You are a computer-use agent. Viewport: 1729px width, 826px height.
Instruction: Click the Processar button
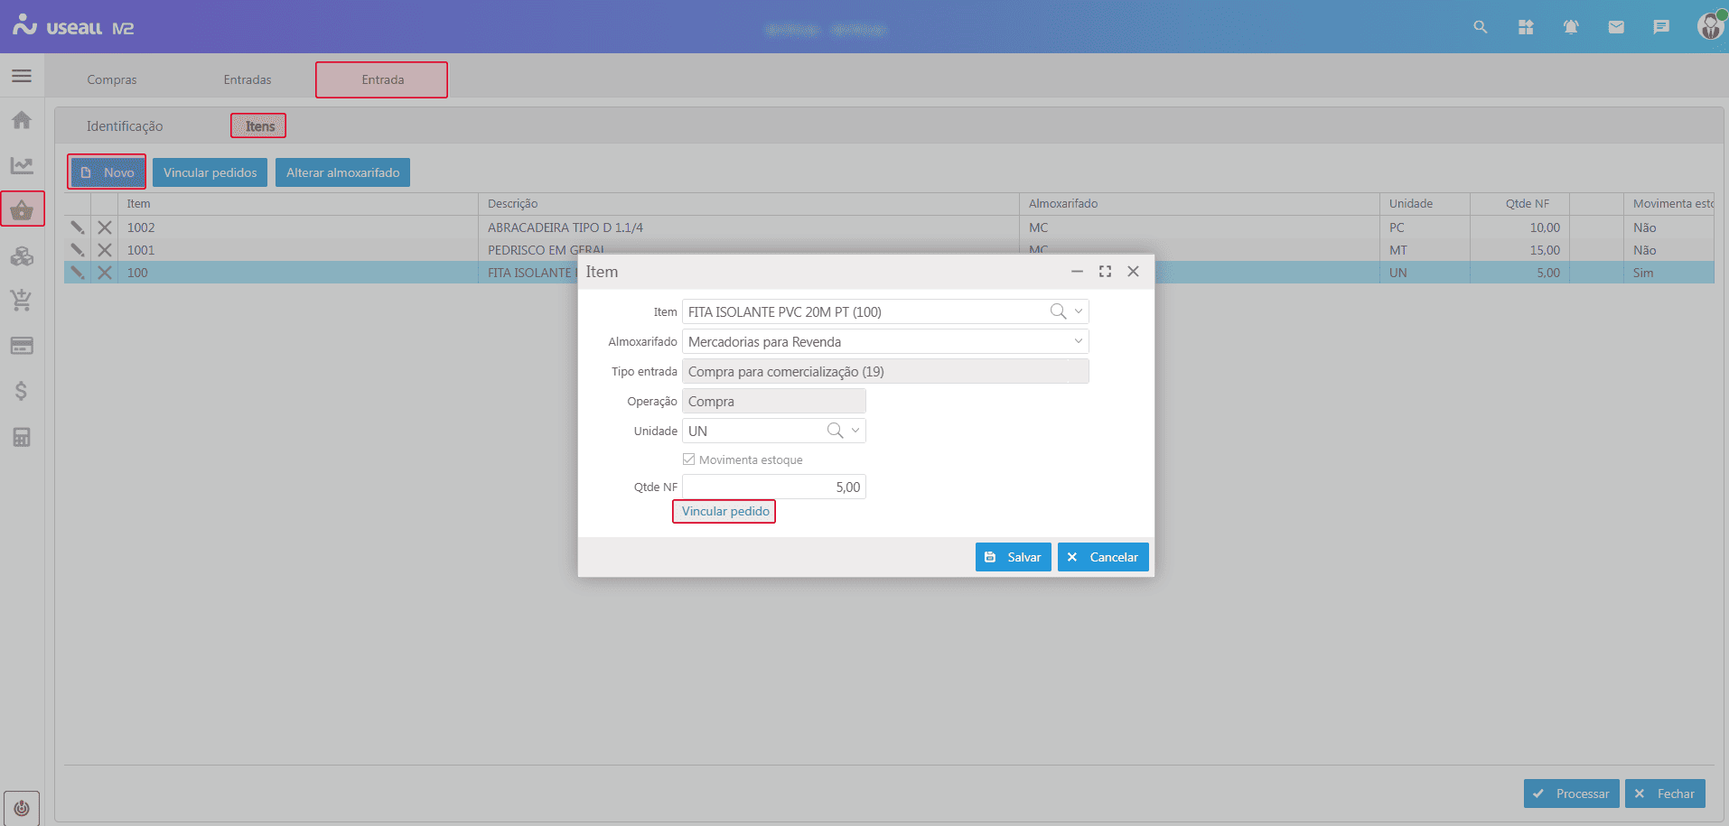[1571, 794]
